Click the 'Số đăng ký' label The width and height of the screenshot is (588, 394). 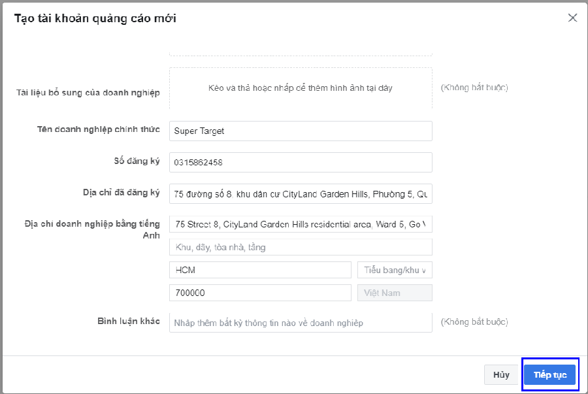[x=137, y=161]
